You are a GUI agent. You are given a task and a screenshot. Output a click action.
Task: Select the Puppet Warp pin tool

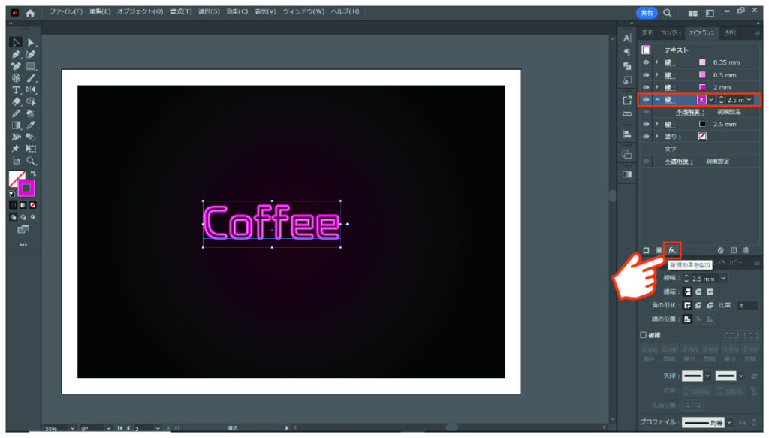[16, 149]
